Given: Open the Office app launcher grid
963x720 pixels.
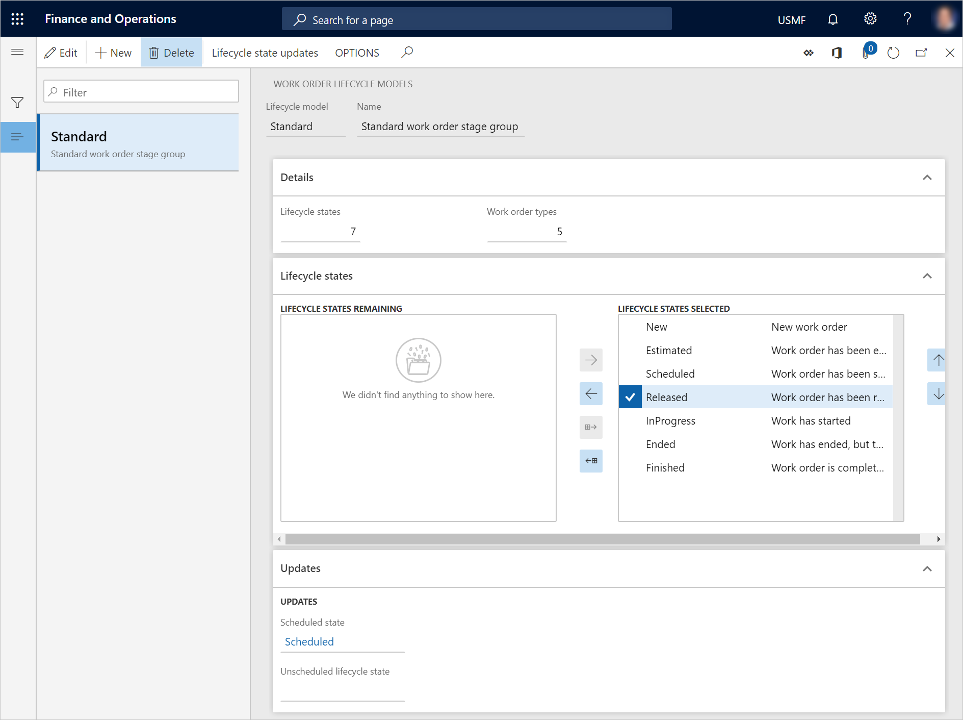Looking at the screenshot, I should [17, 18].
